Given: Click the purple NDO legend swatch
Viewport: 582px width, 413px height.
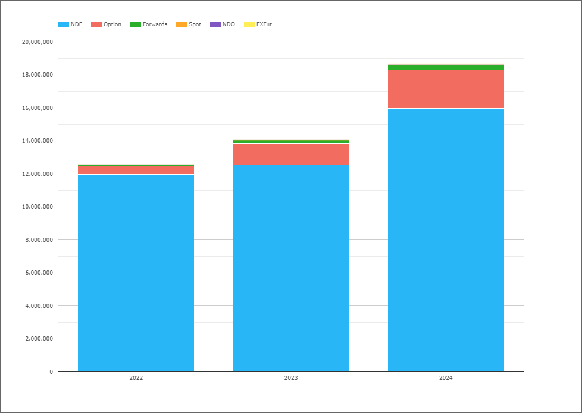Looking at the screenshot, I should point(215,24).
